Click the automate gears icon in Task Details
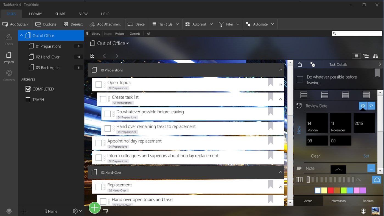384x216 pixels. pos(312,64)
